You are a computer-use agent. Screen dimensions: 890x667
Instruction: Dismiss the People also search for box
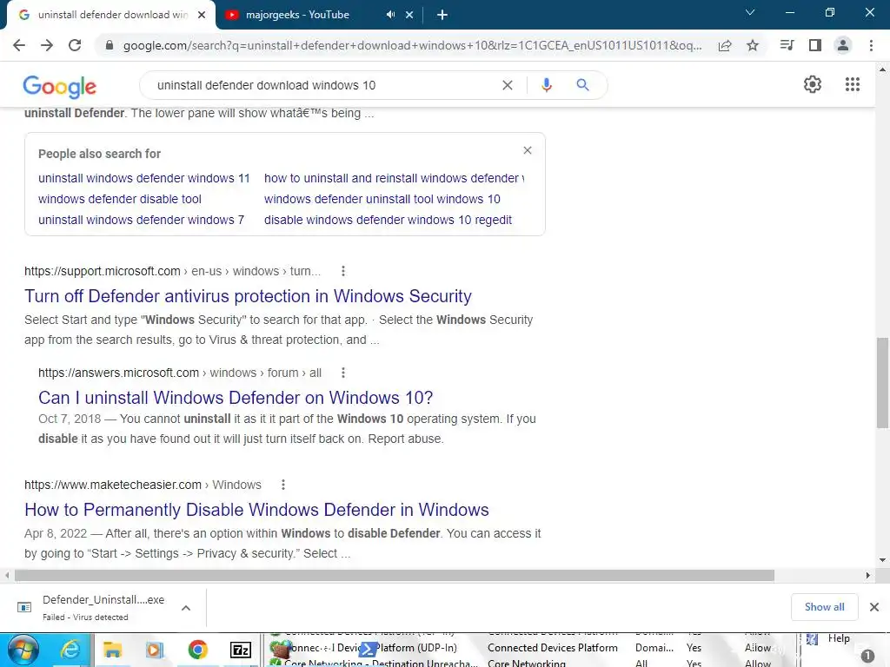tap(528, 150)
